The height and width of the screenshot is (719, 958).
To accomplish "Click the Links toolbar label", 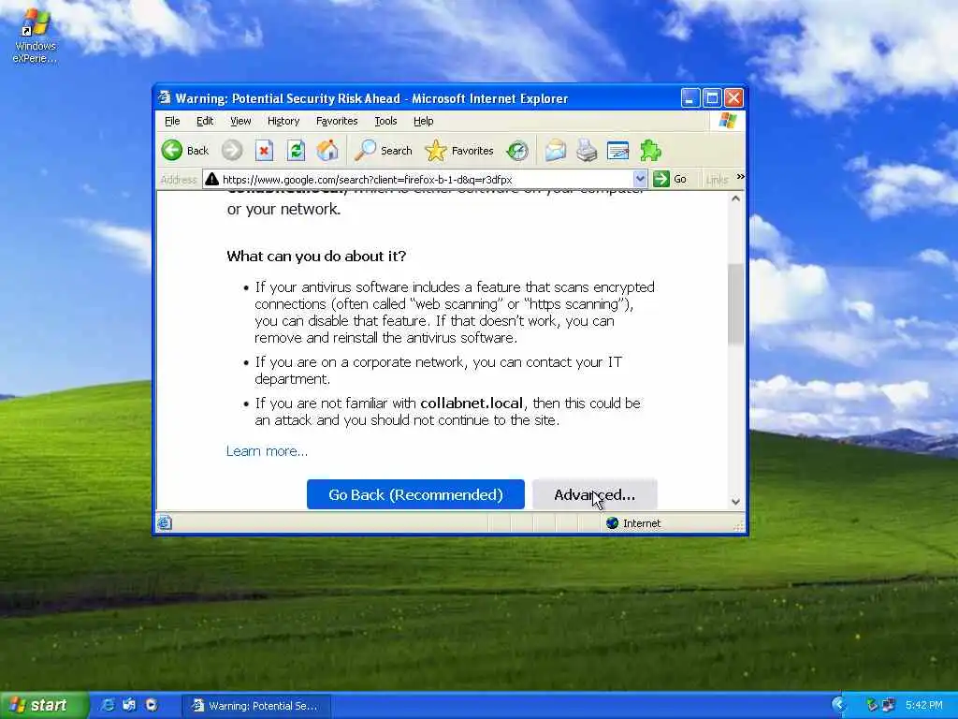I will point(717,180).
